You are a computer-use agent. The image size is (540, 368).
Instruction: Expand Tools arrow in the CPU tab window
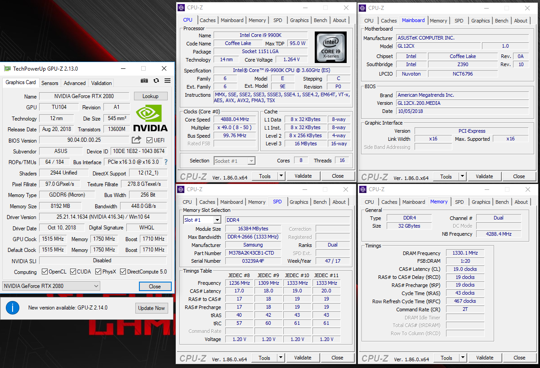pyautogui.click(x=281, y=176)
